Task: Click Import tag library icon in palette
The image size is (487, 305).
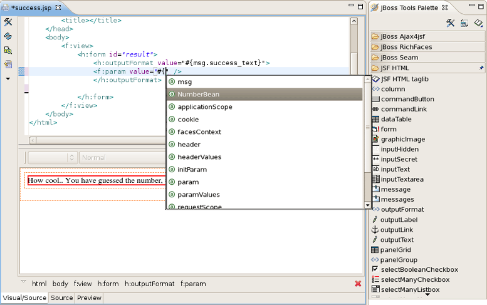Action: tap(478, 23)
